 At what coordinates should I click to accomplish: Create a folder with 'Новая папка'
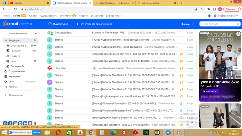[14, 95]
